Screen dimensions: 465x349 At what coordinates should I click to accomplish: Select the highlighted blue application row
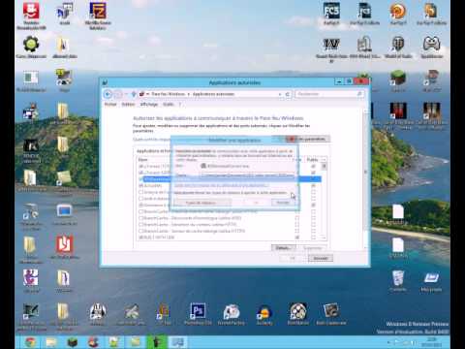coord(232,179)
